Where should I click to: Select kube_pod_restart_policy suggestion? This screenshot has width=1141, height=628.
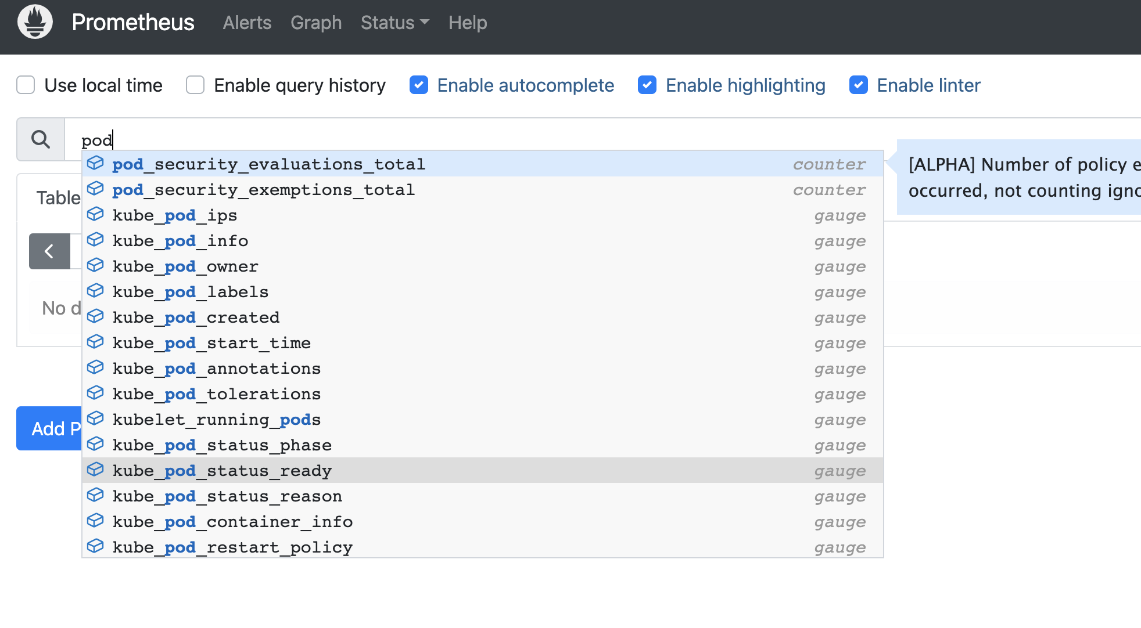point(483,547)
